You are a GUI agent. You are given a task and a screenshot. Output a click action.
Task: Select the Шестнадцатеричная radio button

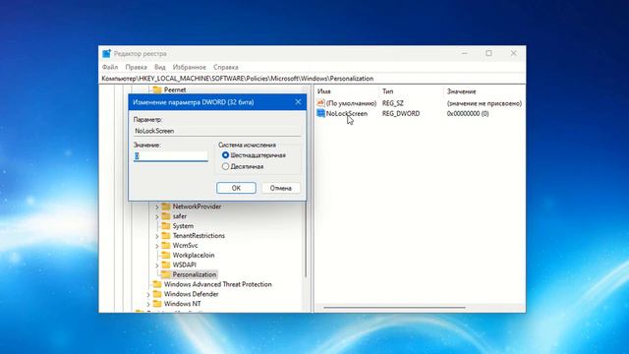(225, 155)
